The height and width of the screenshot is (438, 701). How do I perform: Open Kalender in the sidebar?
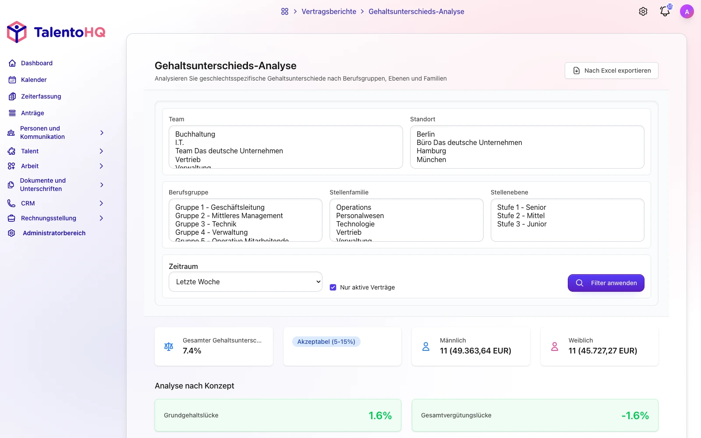coord(34,80)
